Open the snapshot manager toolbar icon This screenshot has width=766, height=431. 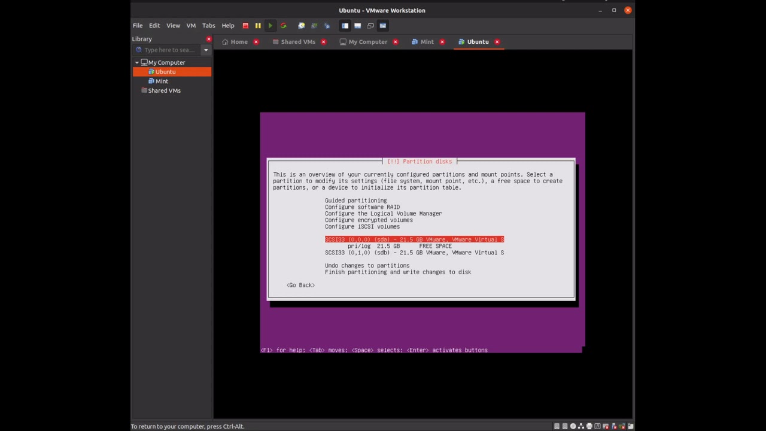[327, 26]
